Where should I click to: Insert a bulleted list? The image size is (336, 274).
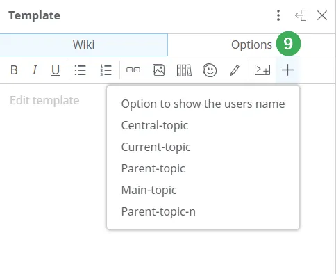81,70
